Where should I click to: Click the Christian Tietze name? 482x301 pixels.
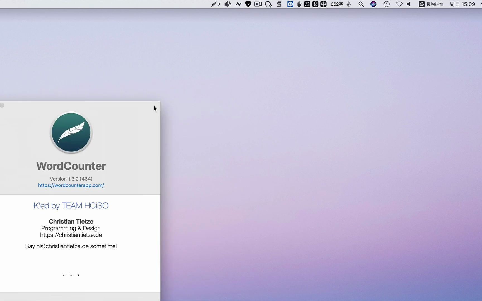71,221
